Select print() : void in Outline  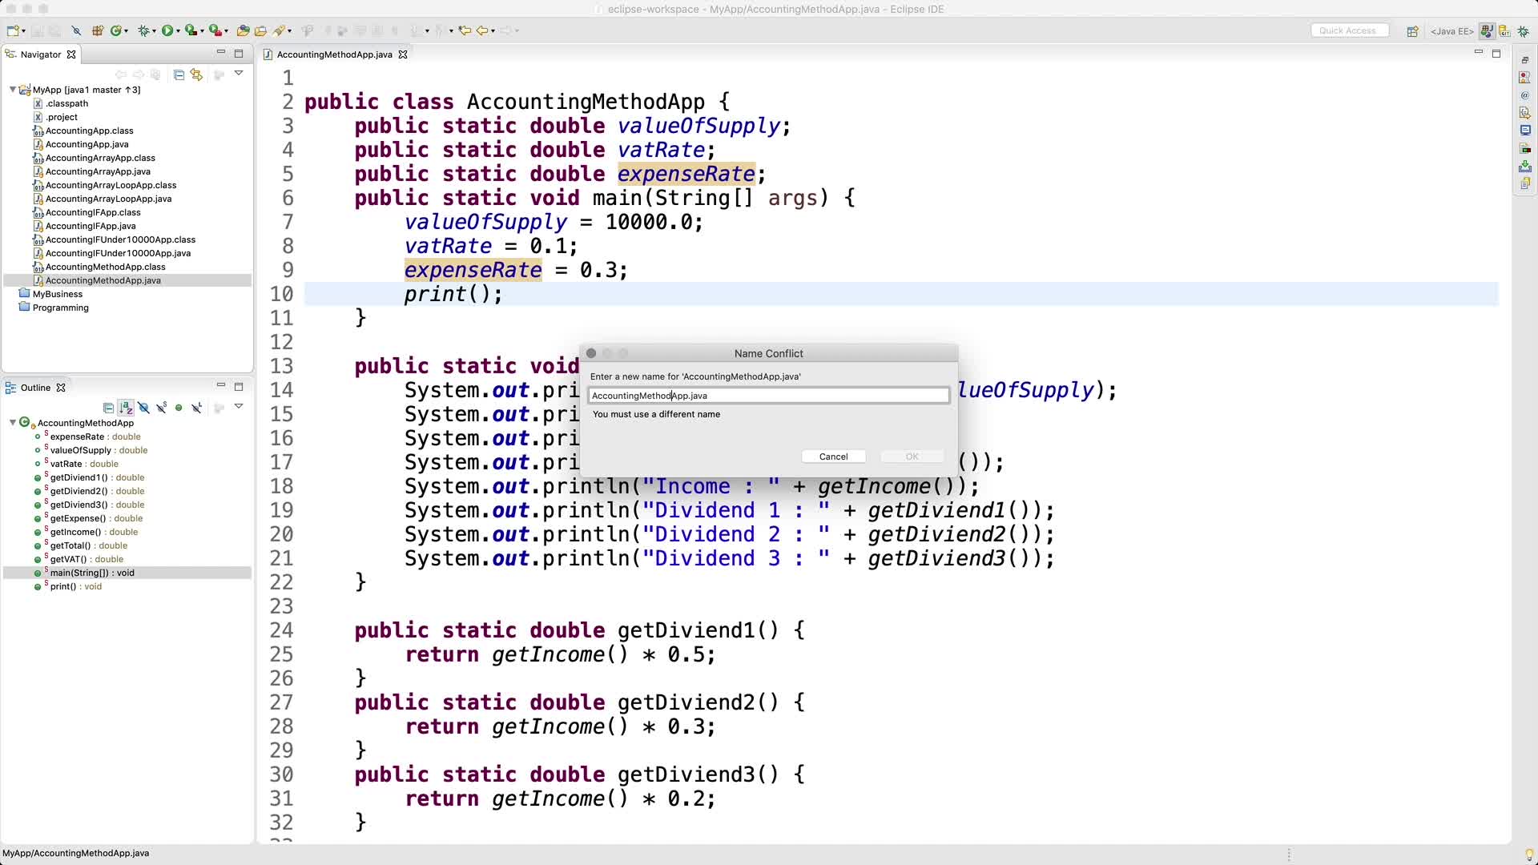coord(75,586)
